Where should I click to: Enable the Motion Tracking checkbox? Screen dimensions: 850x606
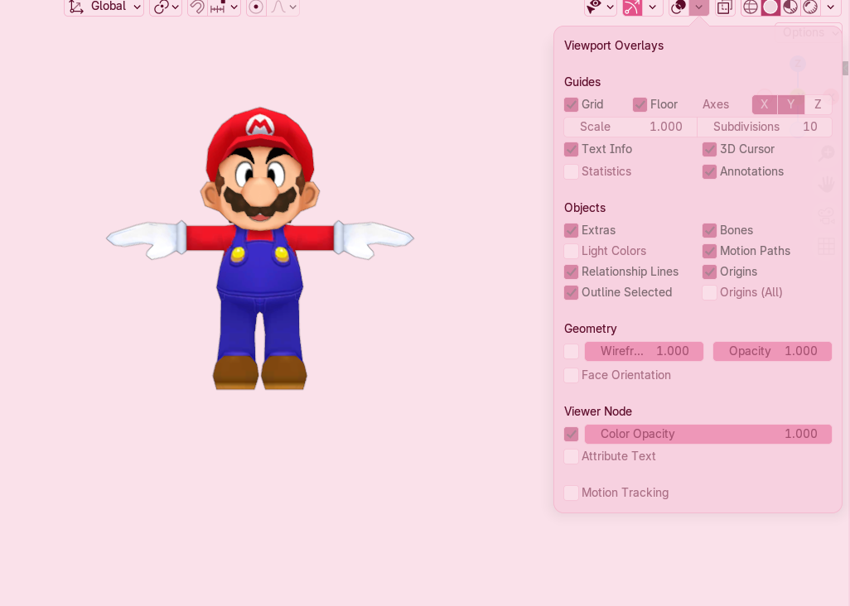coord(571,493)
